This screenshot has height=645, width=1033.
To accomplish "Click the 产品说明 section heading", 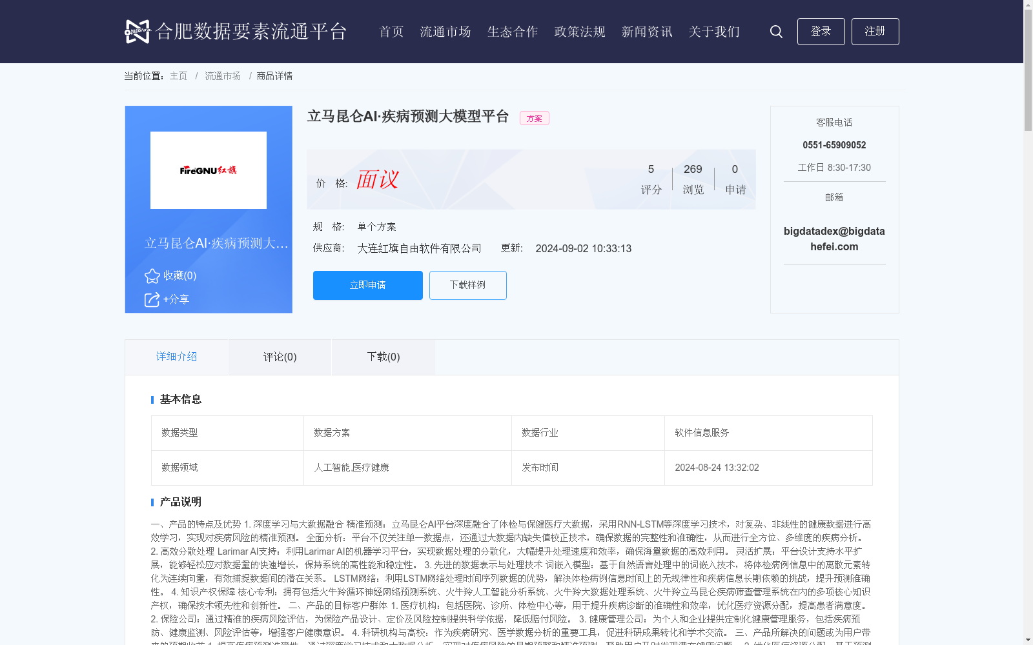I will point(181,502).
